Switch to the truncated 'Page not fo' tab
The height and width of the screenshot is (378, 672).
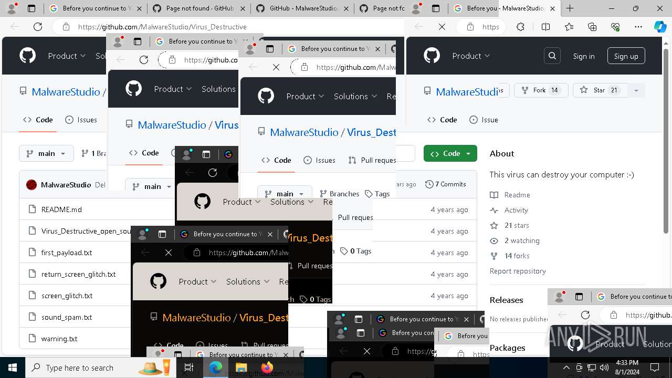[381, 8]
